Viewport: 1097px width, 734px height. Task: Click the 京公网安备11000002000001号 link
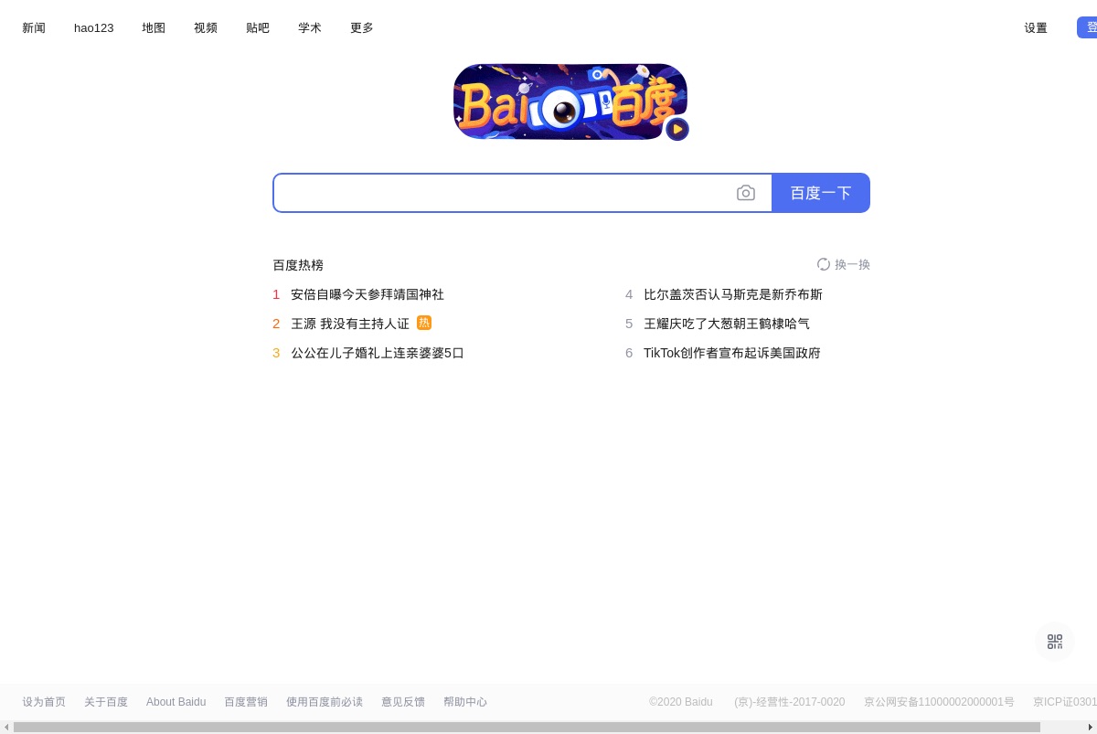pos(939,702)
